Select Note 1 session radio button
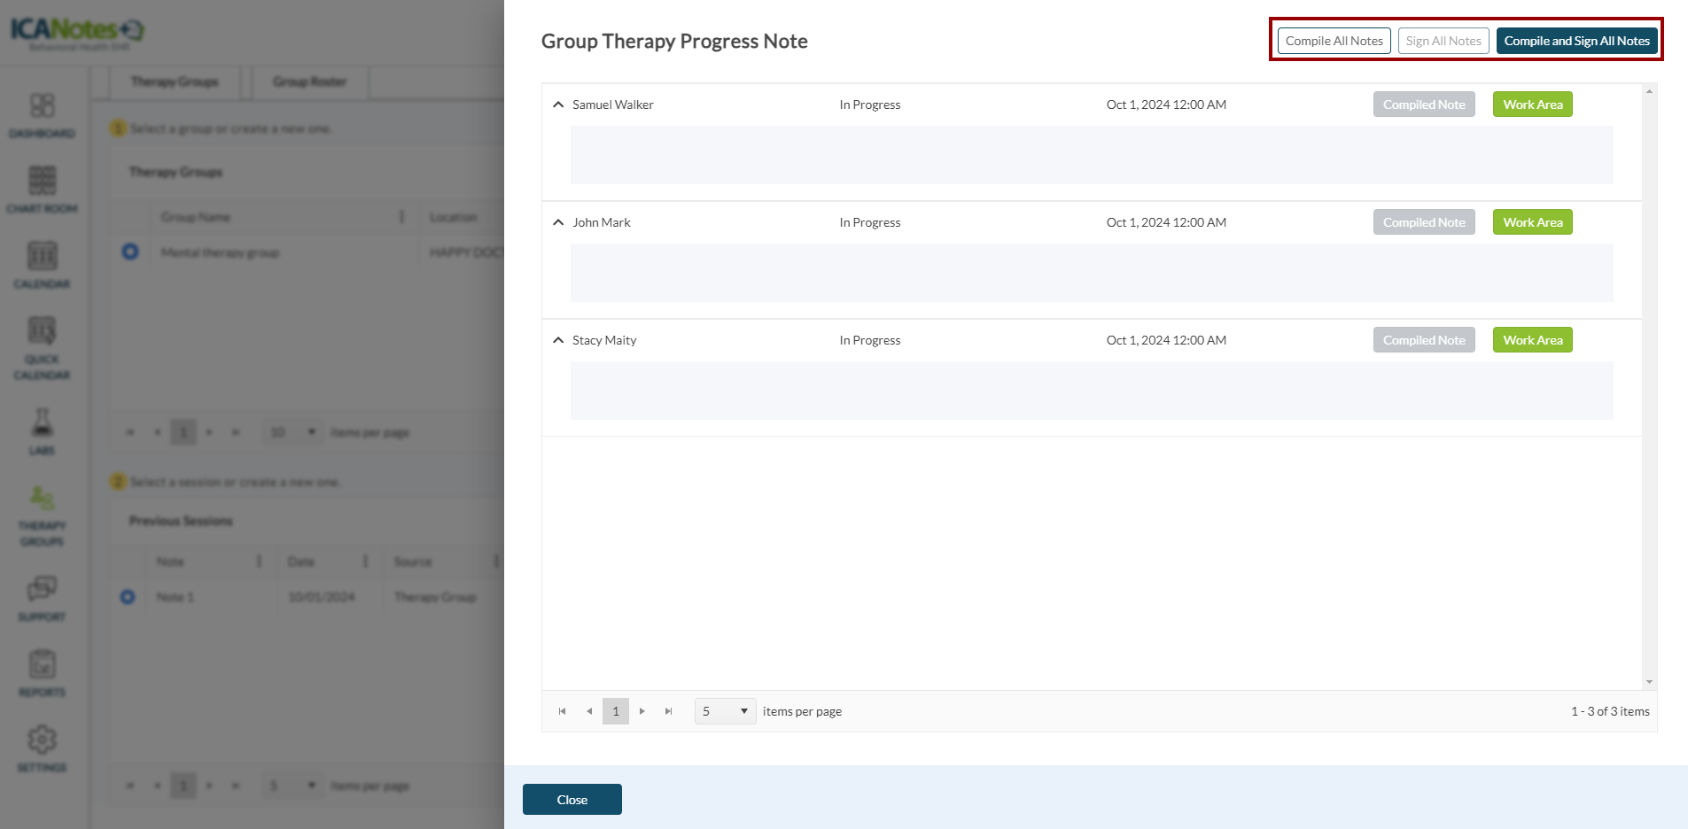1688x829 pixels. pos(128,597)
